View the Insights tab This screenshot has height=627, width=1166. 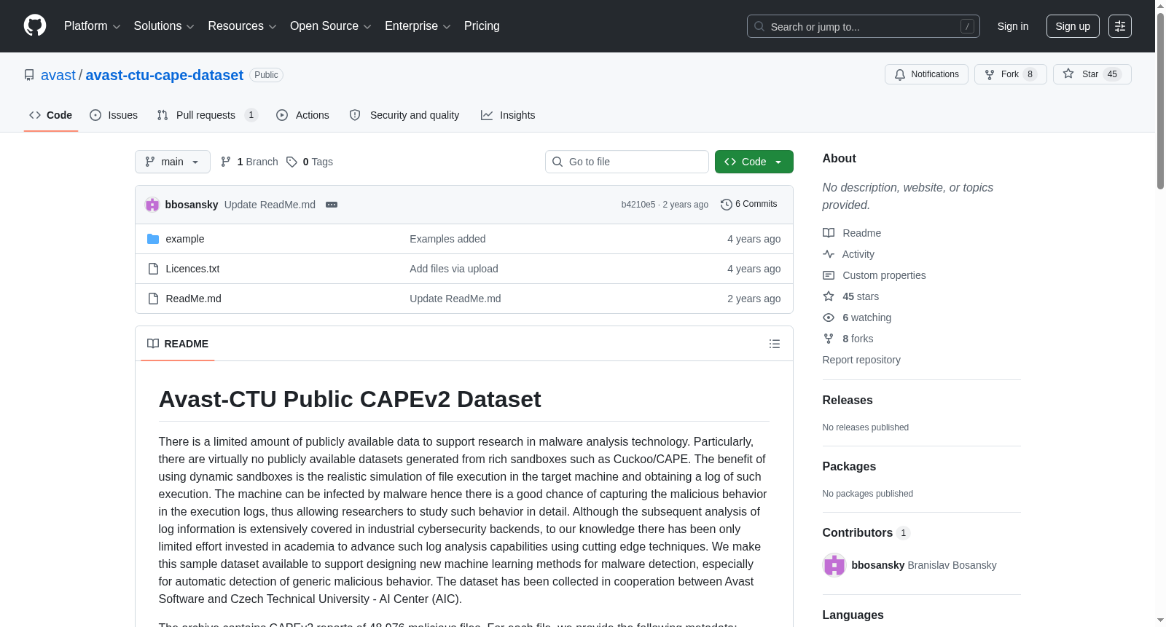coord(508,115)
